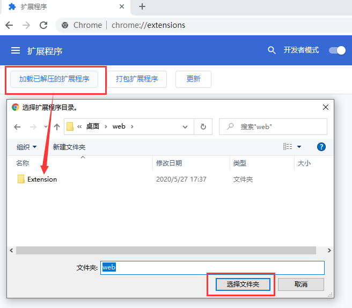Click the 选择文件夹 button
The height and width of the screenshot is (308, 352).
tap(243, 284)
